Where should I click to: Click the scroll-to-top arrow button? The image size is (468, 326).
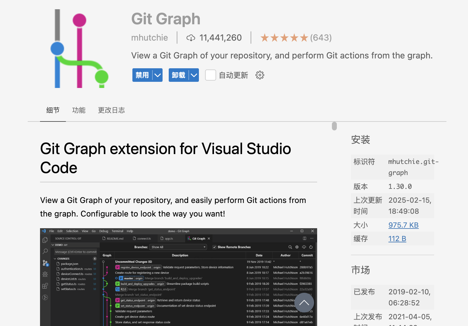tap(304, 303)
